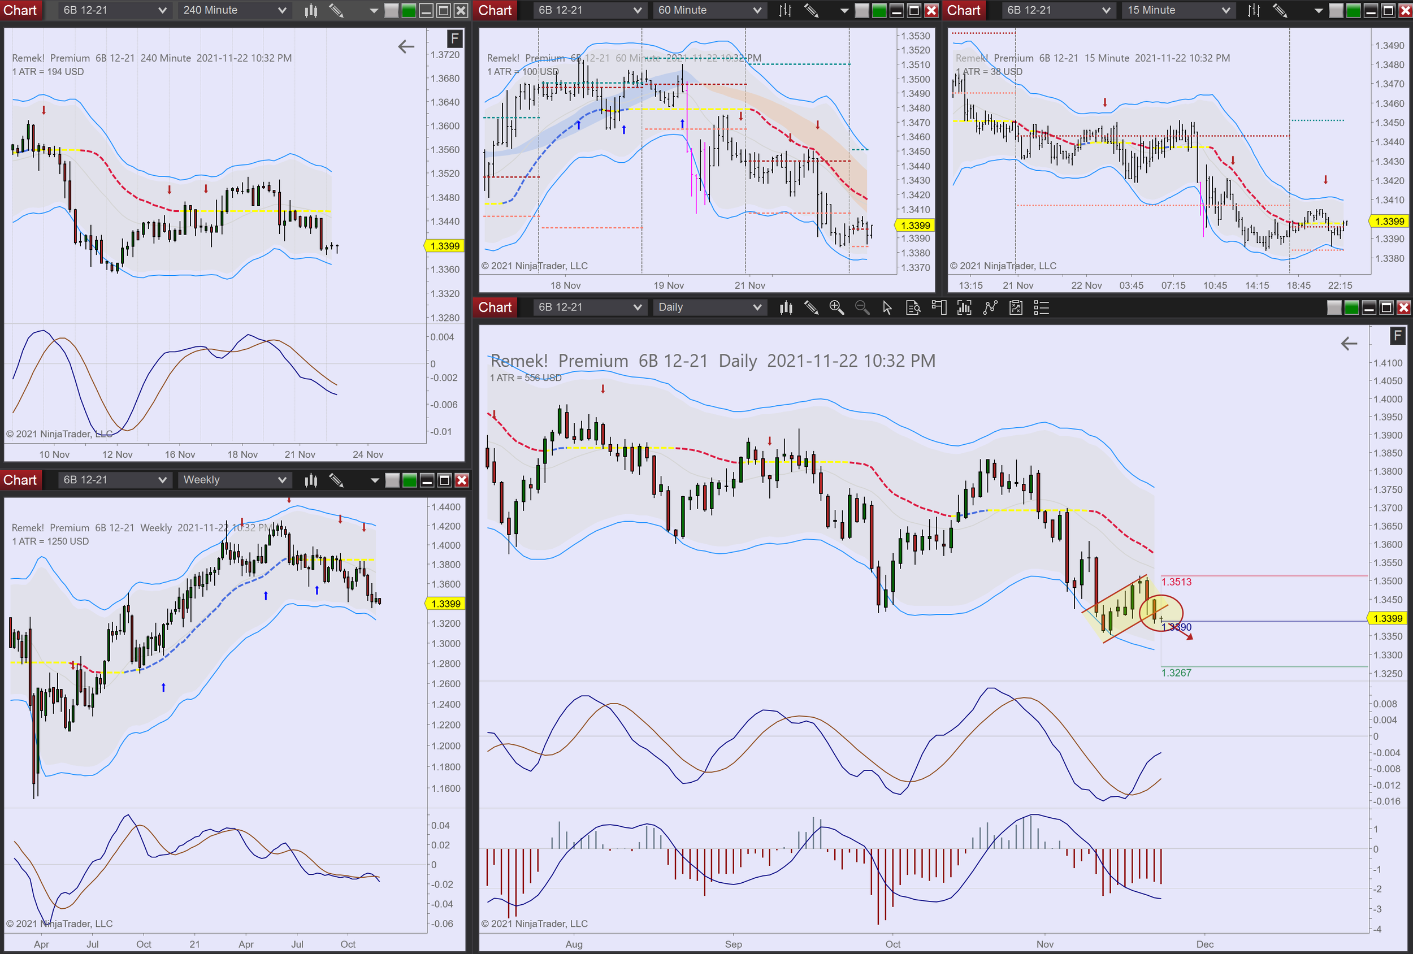Click chart style OHLC icon in 60 Minute chart

[x=786, y=10]
